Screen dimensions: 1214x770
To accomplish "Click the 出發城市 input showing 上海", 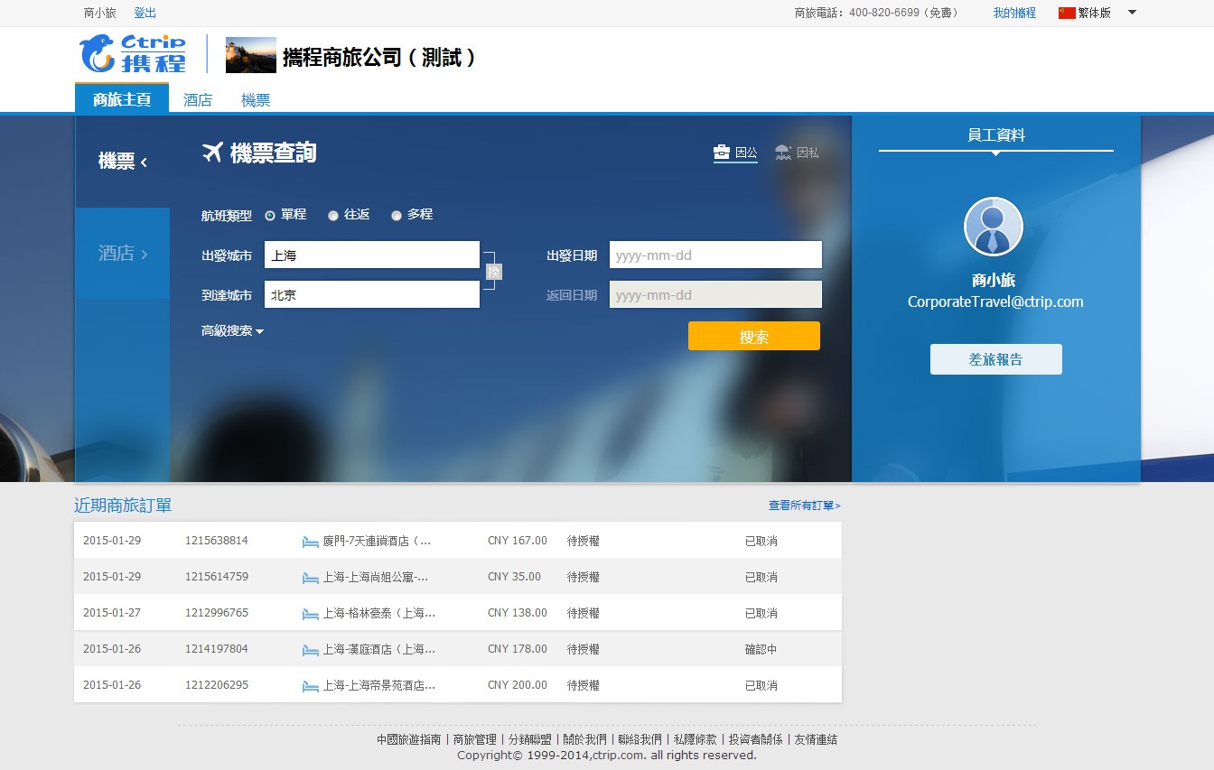I will pyautogui.click(x=372, y=255).
